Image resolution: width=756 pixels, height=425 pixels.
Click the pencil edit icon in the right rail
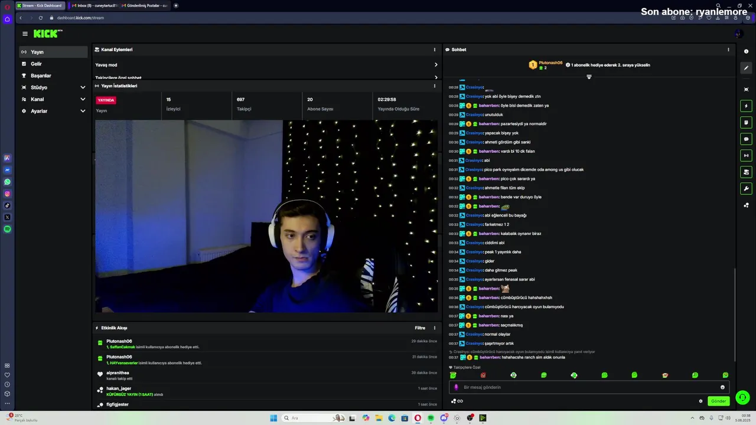click(746, 68)
